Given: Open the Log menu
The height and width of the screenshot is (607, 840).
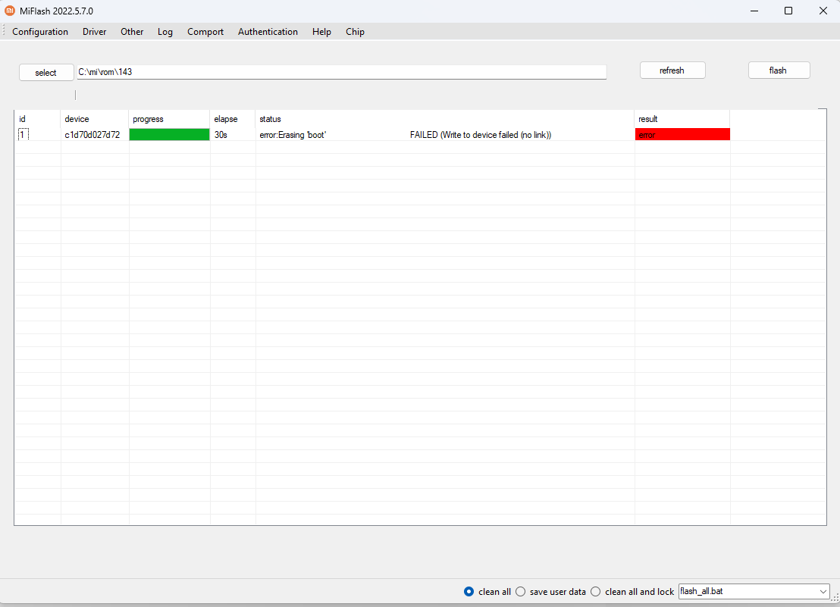Looking at the screenshot, I should 165,32.
